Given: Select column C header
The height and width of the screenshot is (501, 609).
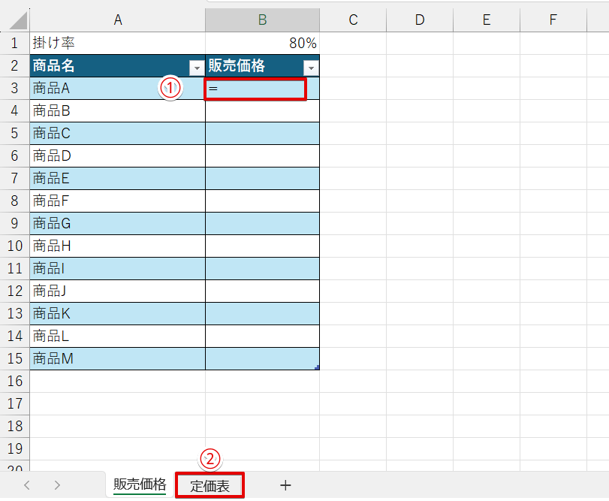Looking at the screenshot, I should 353,20.
